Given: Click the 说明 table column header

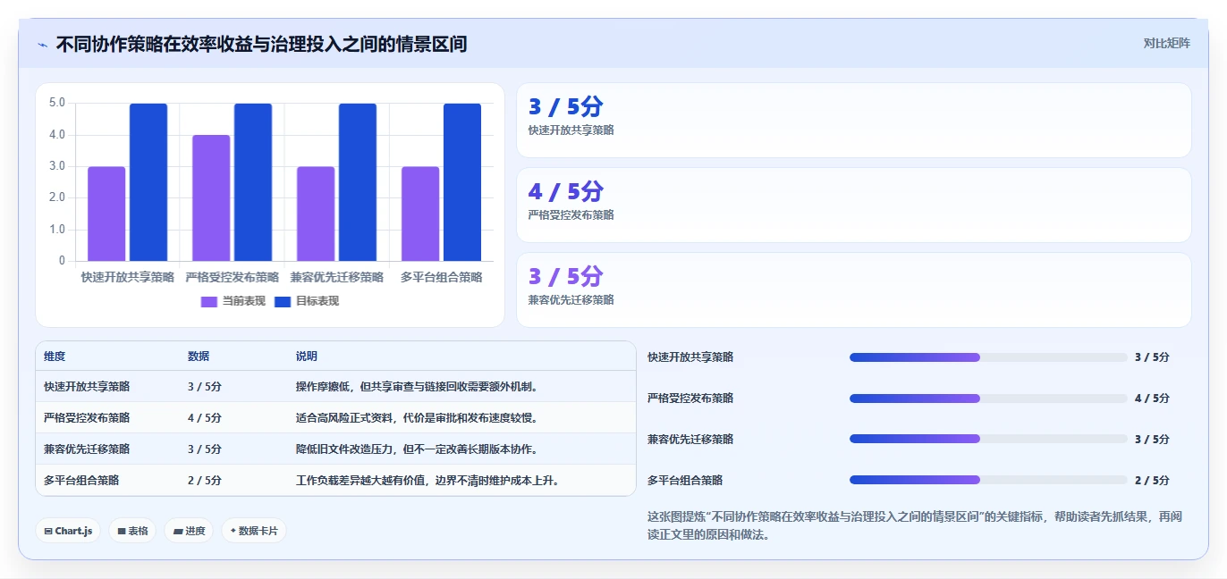Looking at the screenshot, I should 307,356.
